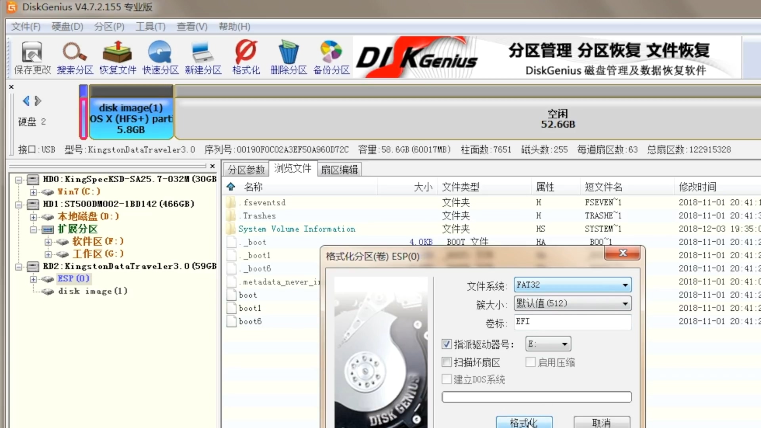The width and height of the screenshot is (761, 428).
Task: Open the 文件系统 FAT32 dropdown
Action: pyautogui.click(x=625, y=285)
